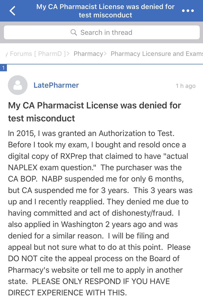203x306 pixels.
Task: Tap the magnifier icon in search bar
Action: pyautogui.click(x=74, y=32)
